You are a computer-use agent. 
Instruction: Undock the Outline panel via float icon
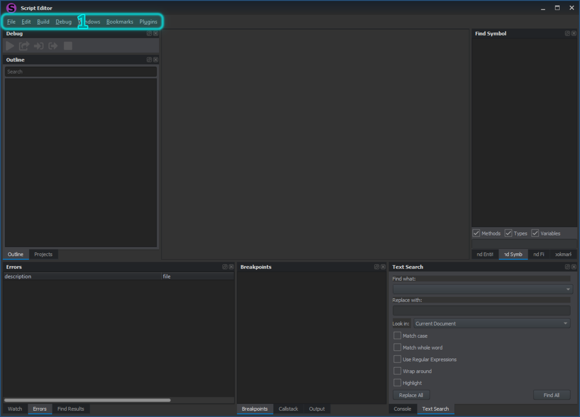tap(149, 59)
